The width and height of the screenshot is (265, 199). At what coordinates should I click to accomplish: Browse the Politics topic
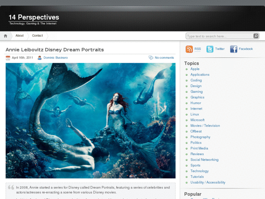pyautogui.click(x=196, y=143)
